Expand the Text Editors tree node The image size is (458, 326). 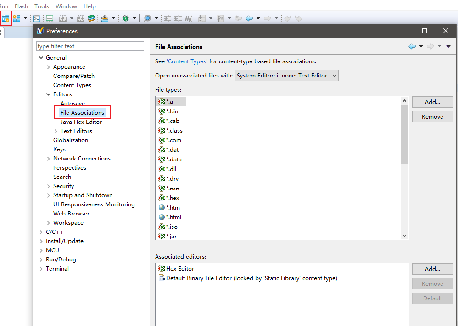(x=56, y=131)
